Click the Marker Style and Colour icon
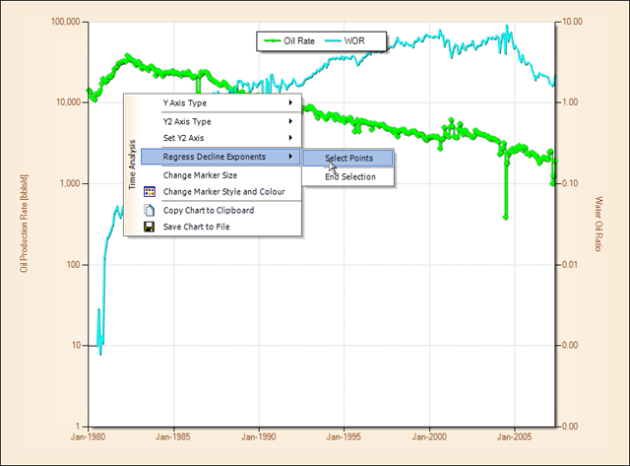Image resolution: width=630 pixels, height=466 pixels. [150, 192]
